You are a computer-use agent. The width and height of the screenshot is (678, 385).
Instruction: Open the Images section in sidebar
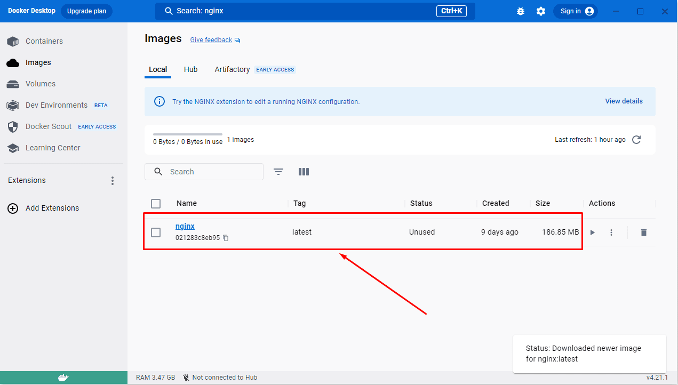tap(29, 62)
